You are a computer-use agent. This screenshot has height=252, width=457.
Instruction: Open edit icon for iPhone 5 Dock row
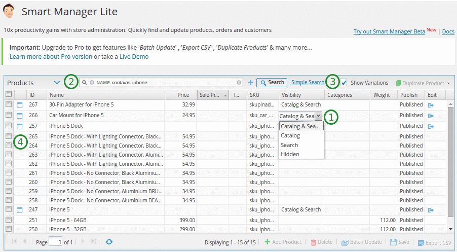(431, 126)
